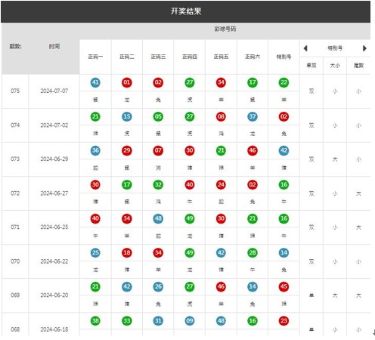Click date 2024-06-29
This screenshot has height=340, width=375.
coord(54,159)
